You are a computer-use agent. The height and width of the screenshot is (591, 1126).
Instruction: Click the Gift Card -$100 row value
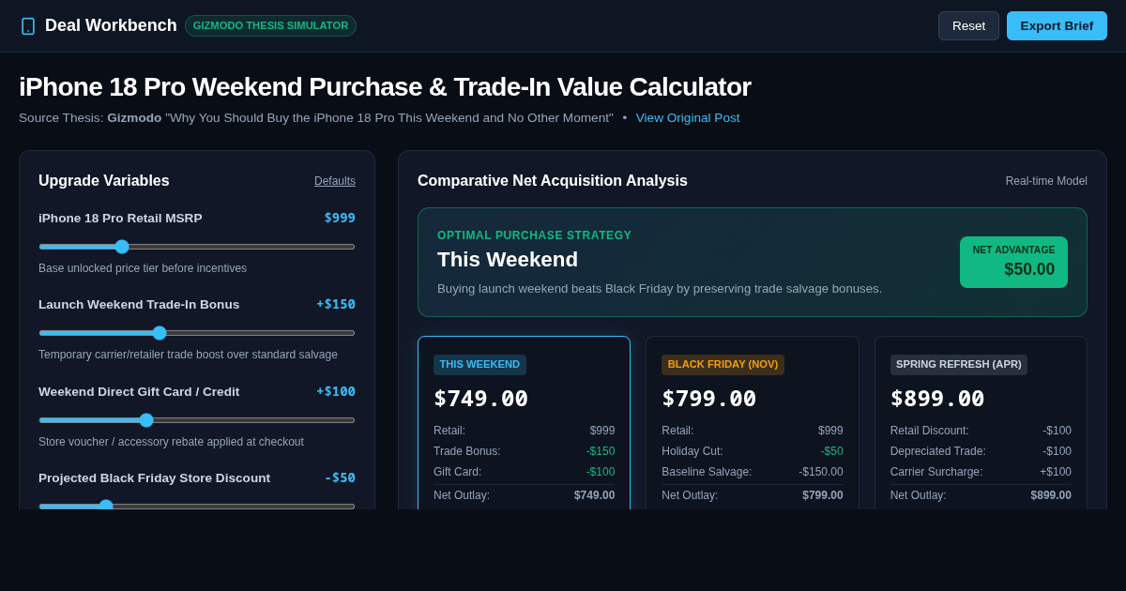click(x=601, y=472)
